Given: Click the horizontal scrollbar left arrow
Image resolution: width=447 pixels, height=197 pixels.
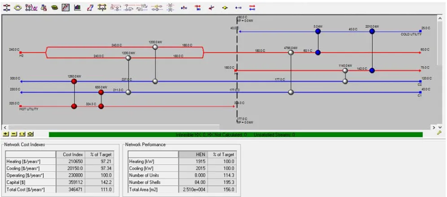Looking at the screenshot, I should coord(4,128).
